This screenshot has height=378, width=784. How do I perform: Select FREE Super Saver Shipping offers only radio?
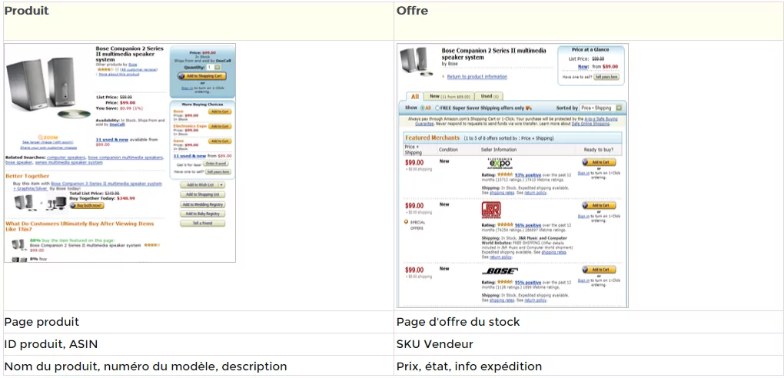pyautogui.click(x=437, y=108)
